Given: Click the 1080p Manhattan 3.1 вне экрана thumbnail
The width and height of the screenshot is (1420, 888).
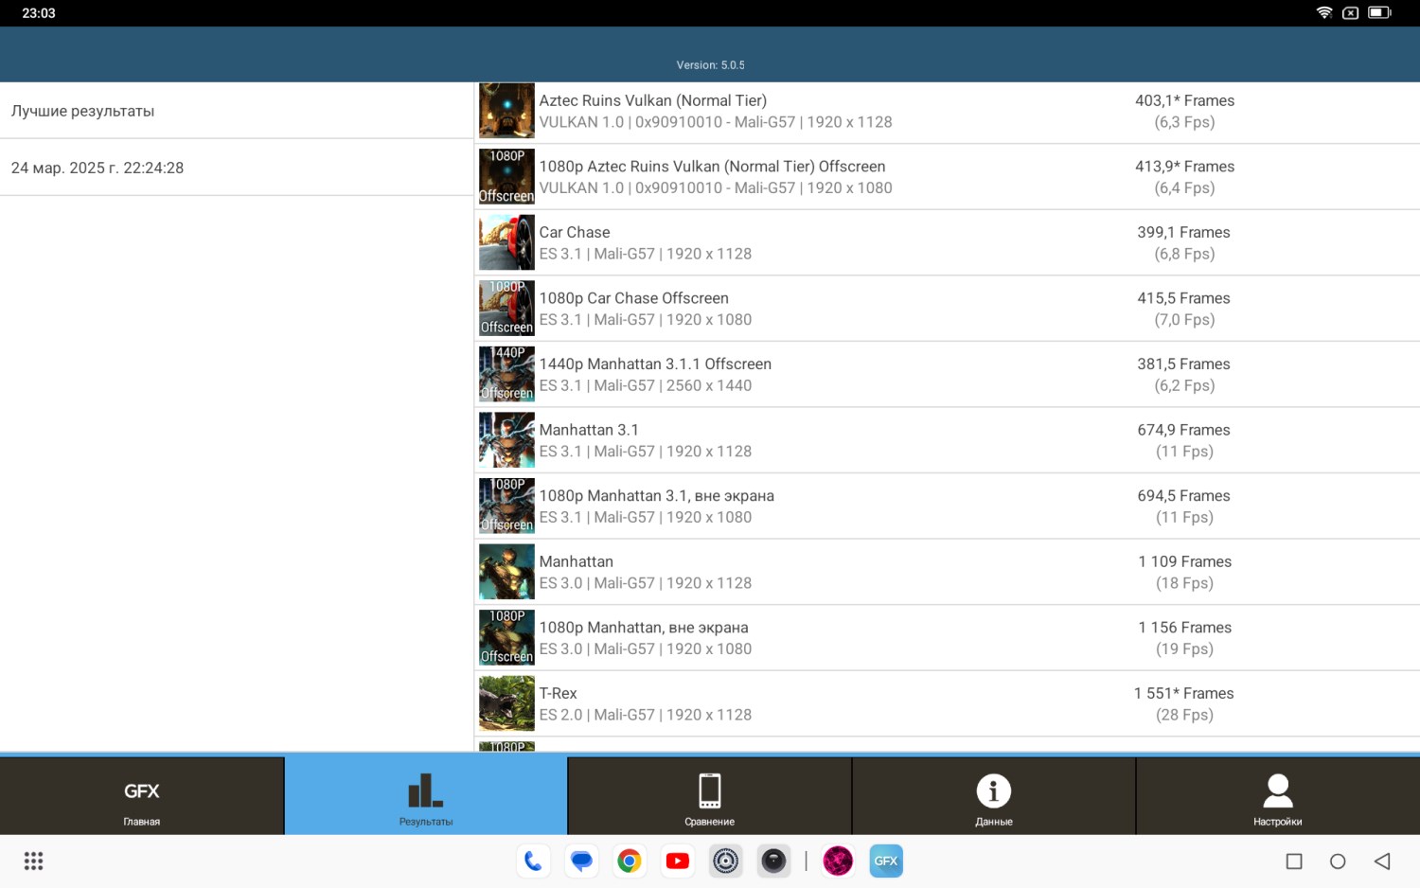Looking at the screenshot, I should point(506,506).
